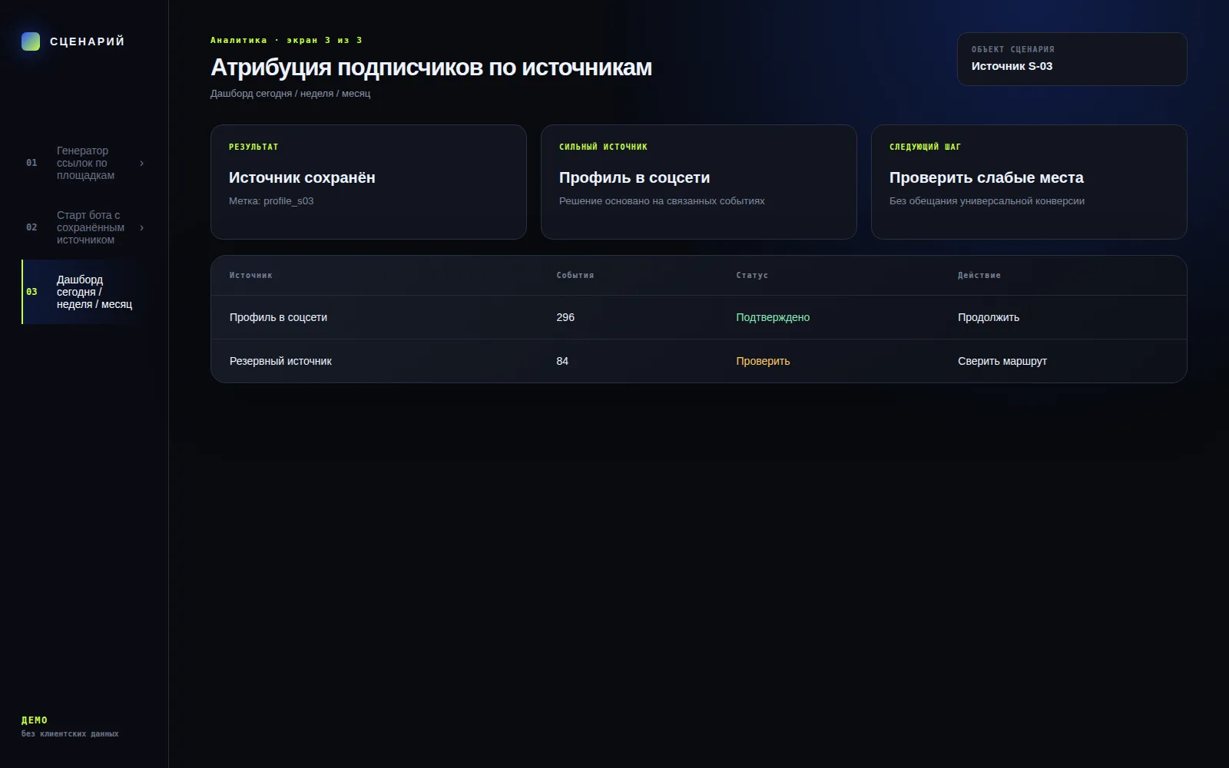
Task: Click the orange Проверить status
Action: pyautogui.click(x=763, y=361)
